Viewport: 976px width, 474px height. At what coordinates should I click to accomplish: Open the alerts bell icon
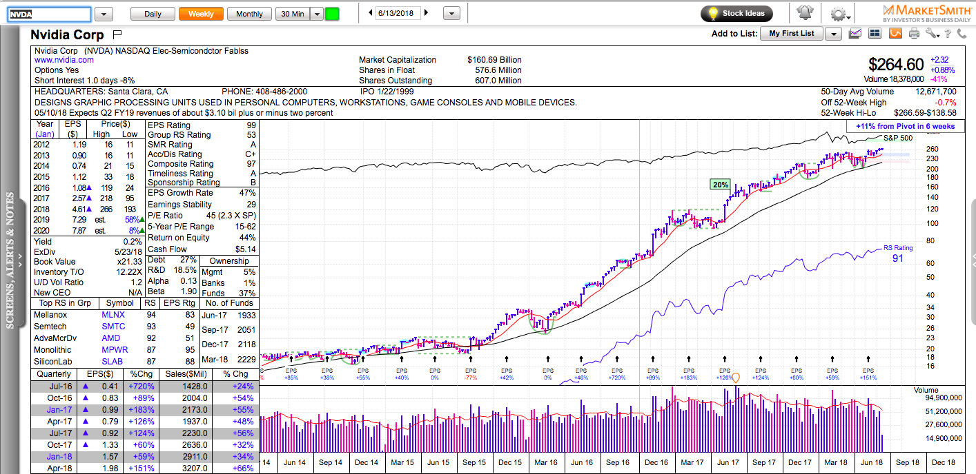804,13
